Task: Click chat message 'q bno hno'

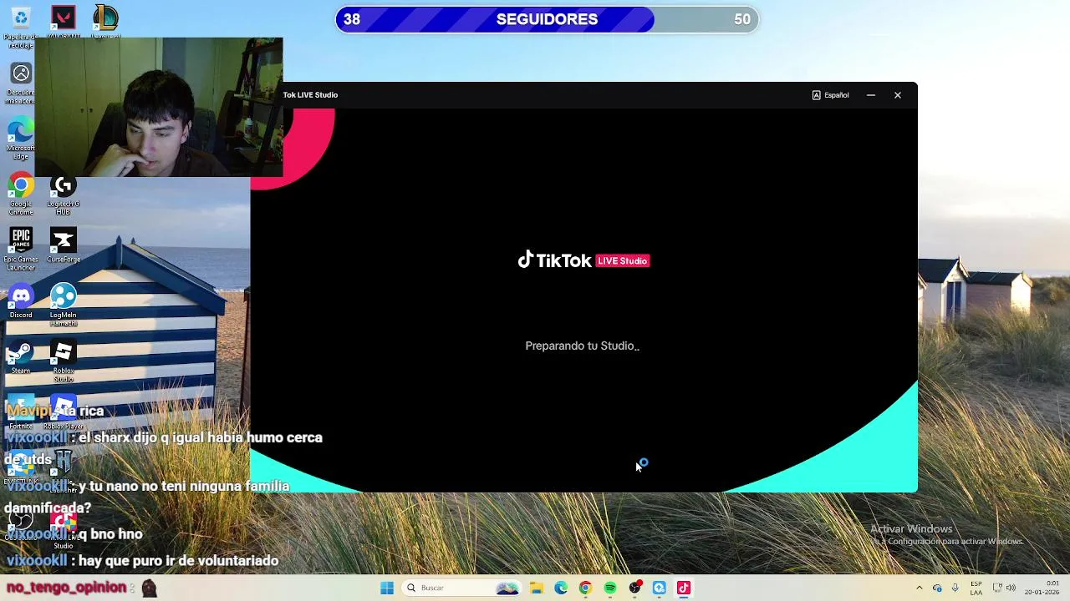Action: point(110,534)
